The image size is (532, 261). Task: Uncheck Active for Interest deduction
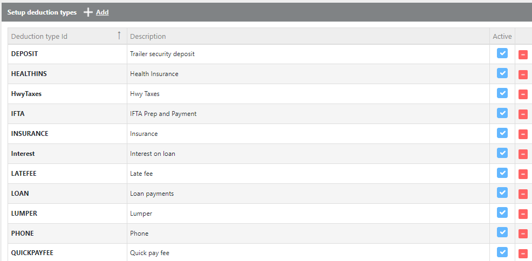point(502,153)
